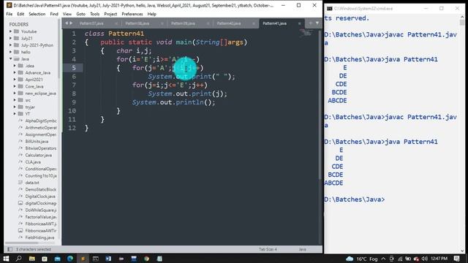Switch to the Pattern39.java tab
Viewport: 468px width, 263px height.
(183, 23)
